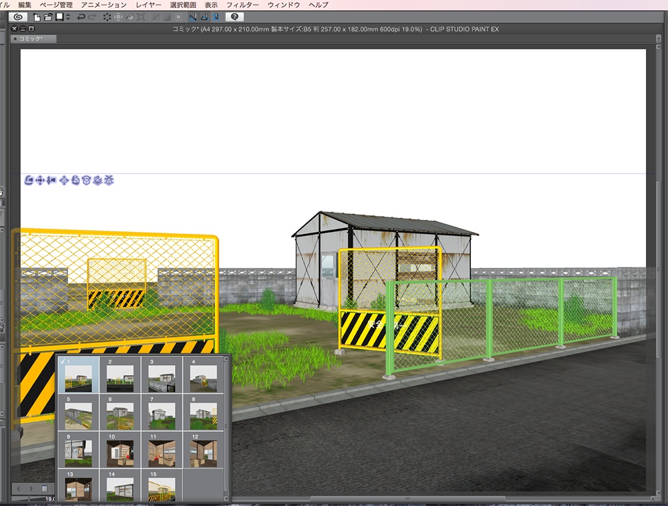Open the 選択範囲 menu
Screen dimensions: 668x506
(x=183, y=5)
